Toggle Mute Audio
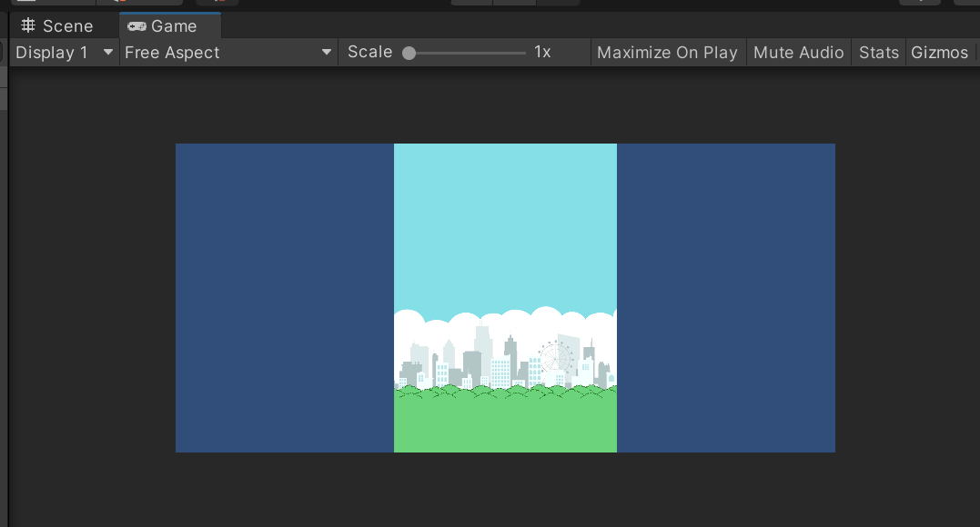 pos(799,53)
